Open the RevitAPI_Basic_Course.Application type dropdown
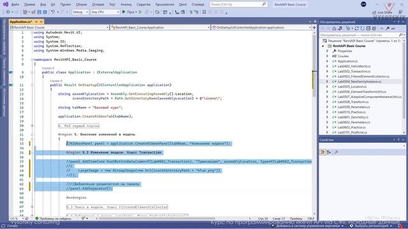Image resolution: width=408 pixels, height=229 pixels. (x=160, y=27)
